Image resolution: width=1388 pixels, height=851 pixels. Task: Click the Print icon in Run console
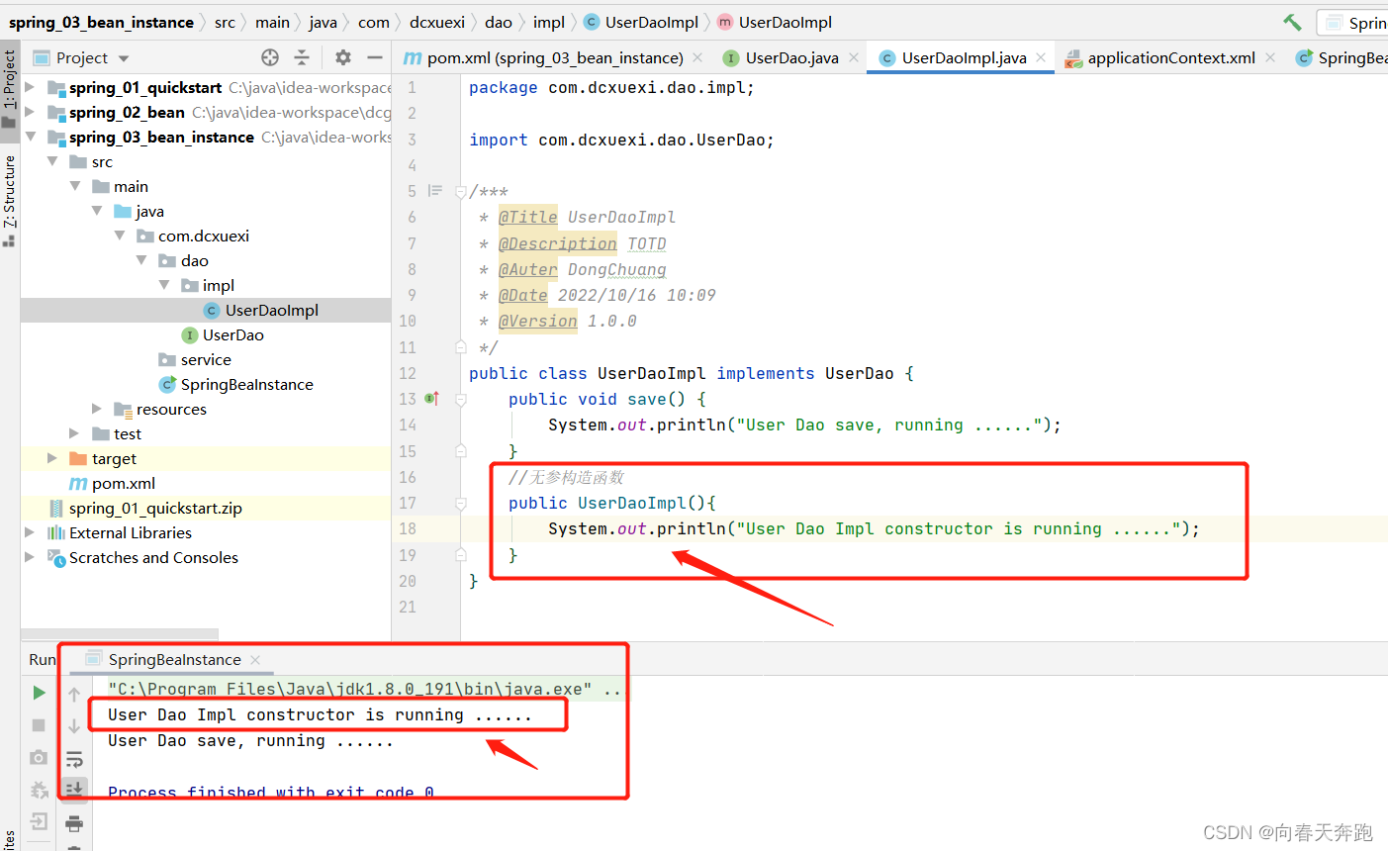74,823
